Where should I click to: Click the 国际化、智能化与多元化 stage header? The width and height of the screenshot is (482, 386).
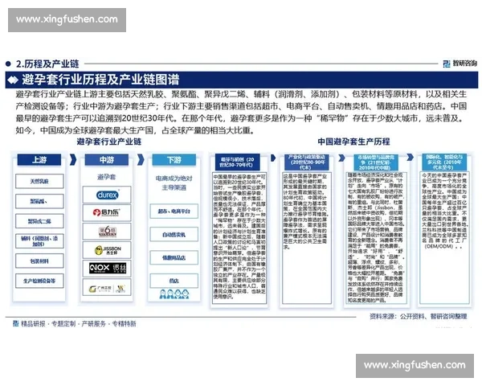[444, 162]
